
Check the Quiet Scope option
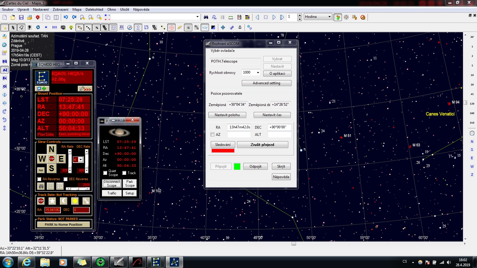click(105, 172)
